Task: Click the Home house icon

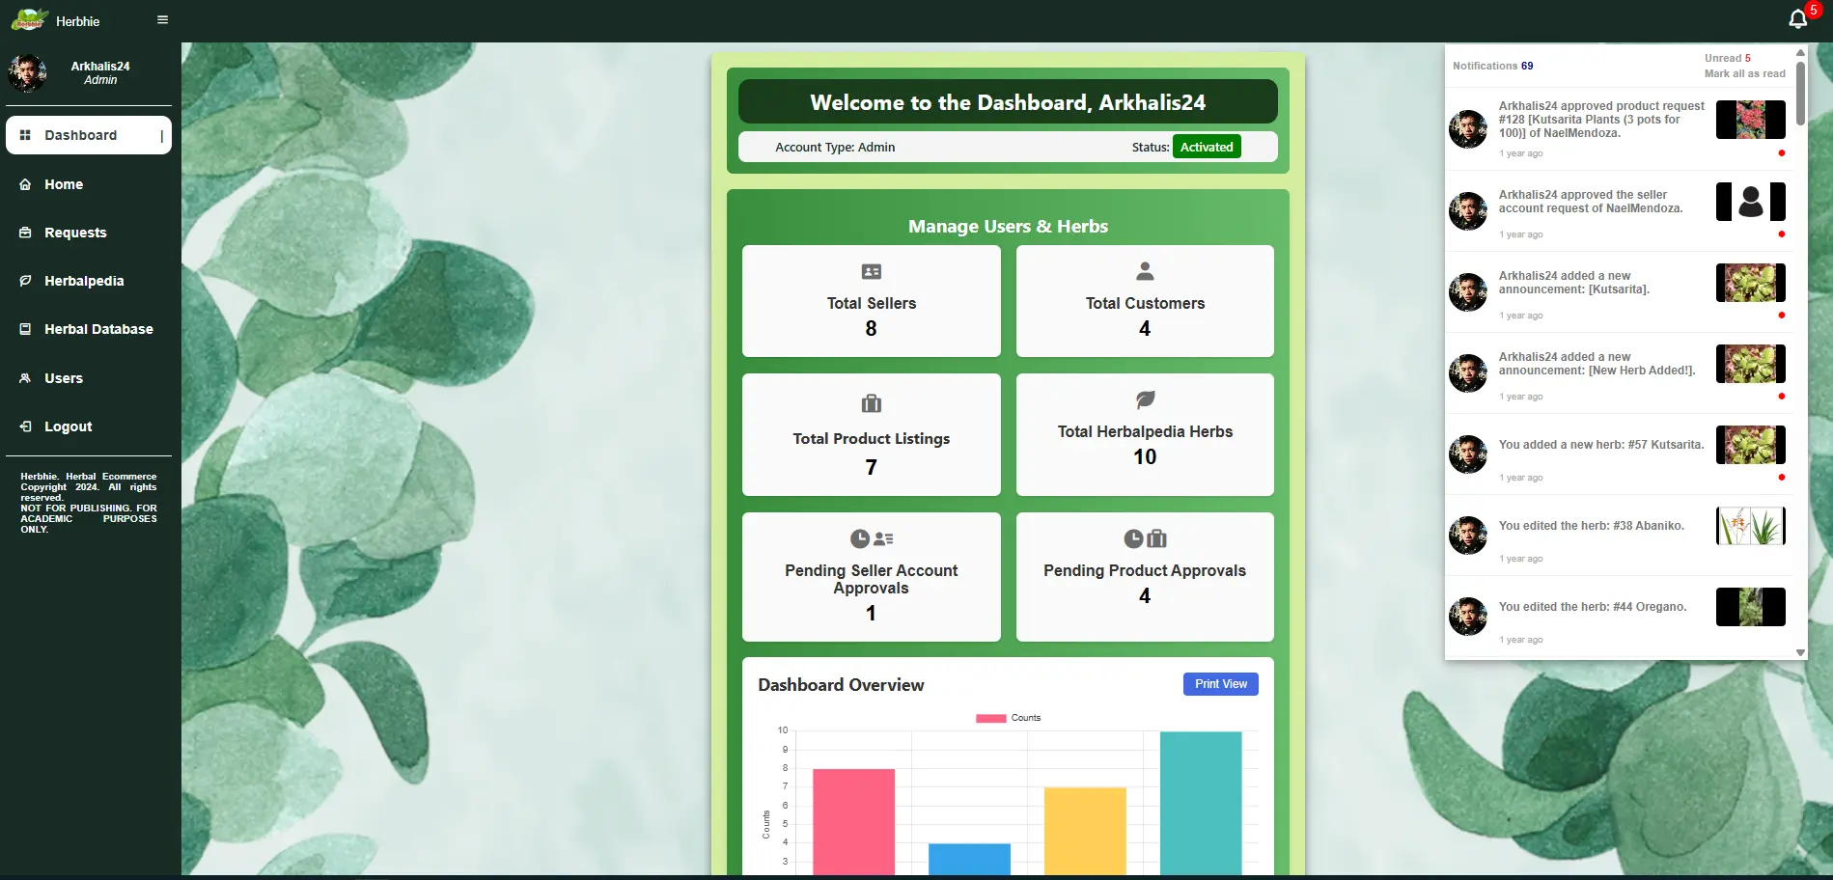Action: point(25,184)
